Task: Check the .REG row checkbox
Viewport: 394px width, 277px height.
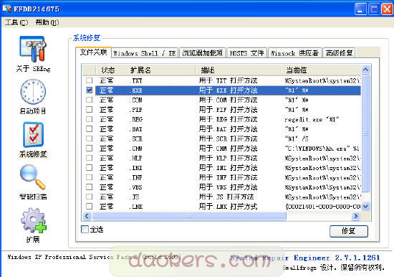Action: 90,119
